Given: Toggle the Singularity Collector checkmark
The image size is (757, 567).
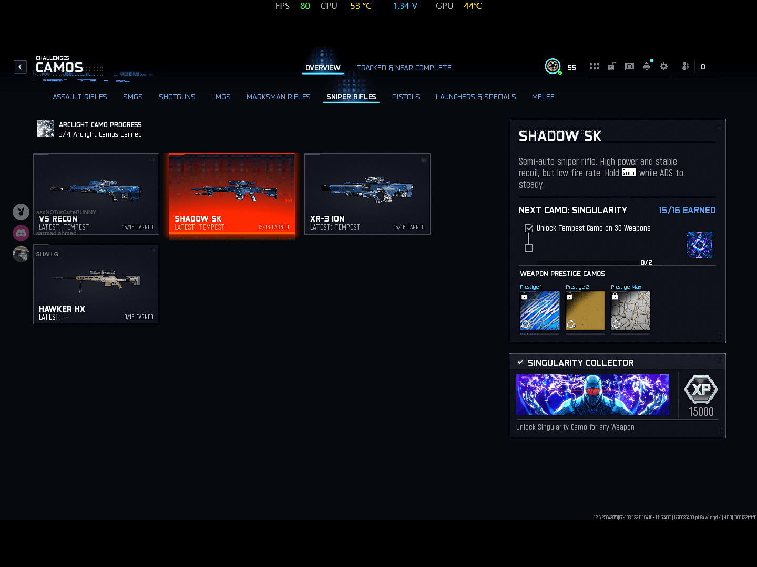Looking at the screenshot, I should click(x=520, y=362).
